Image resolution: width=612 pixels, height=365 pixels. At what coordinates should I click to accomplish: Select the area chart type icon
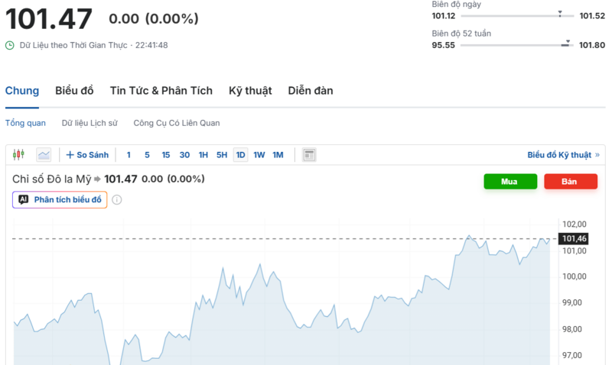click(x=44, y=155)
